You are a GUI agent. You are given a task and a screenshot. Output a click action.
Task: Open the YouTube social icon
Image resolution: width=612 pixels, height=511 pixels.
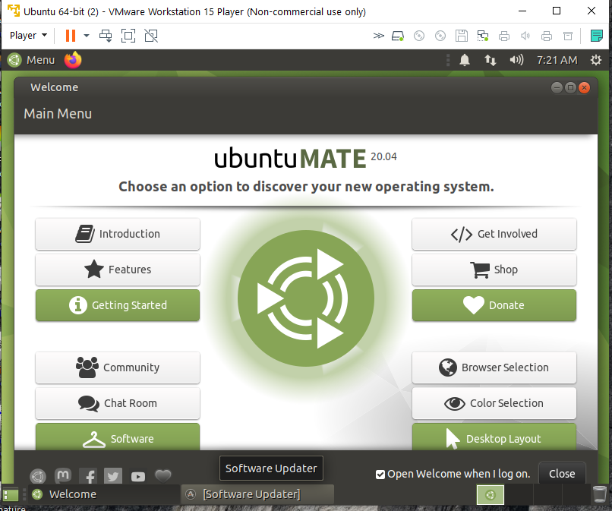point(138,477)
